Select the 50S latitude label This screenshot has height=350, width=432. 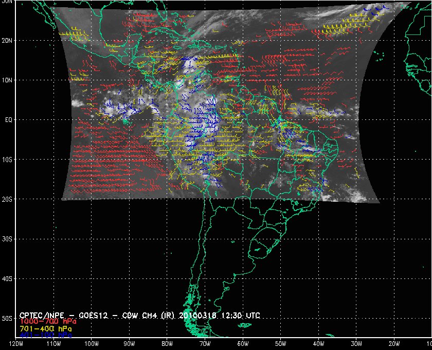(7, 319)
